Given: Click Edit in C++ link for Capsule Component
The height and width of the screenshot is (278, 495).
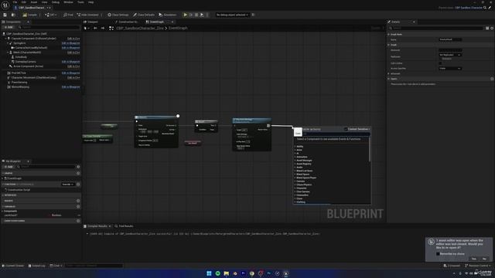Looking at the screenshot, I should click(x=73, y=39).
